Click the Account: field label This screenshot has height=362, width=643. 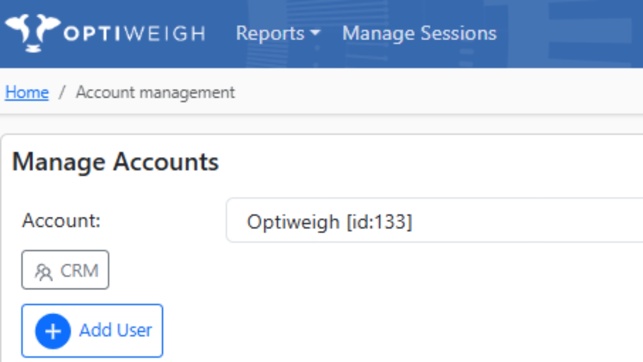coord(61,221)
